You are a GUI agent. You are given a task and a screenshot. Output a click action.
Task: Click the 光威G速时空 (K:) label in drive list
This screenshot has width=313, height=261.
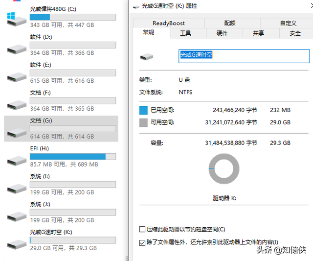click(x=51, y=232)
